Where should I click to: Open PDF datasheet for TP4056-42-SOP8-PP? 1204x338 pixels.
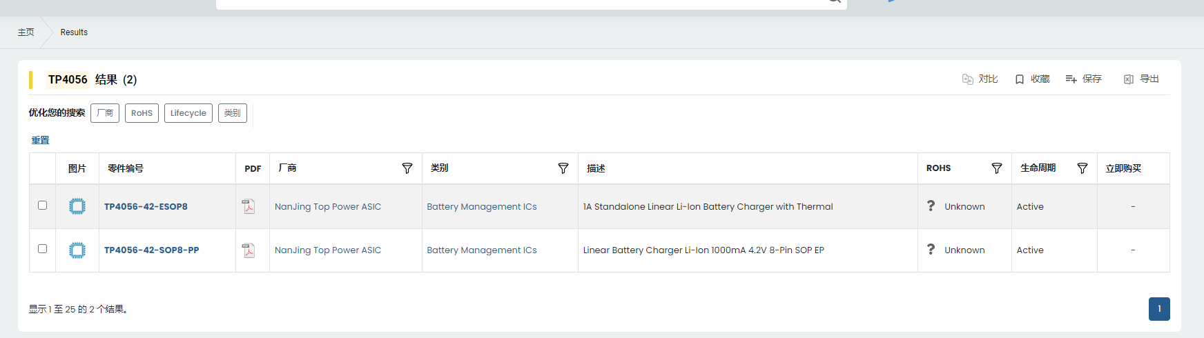pos(249,250)
